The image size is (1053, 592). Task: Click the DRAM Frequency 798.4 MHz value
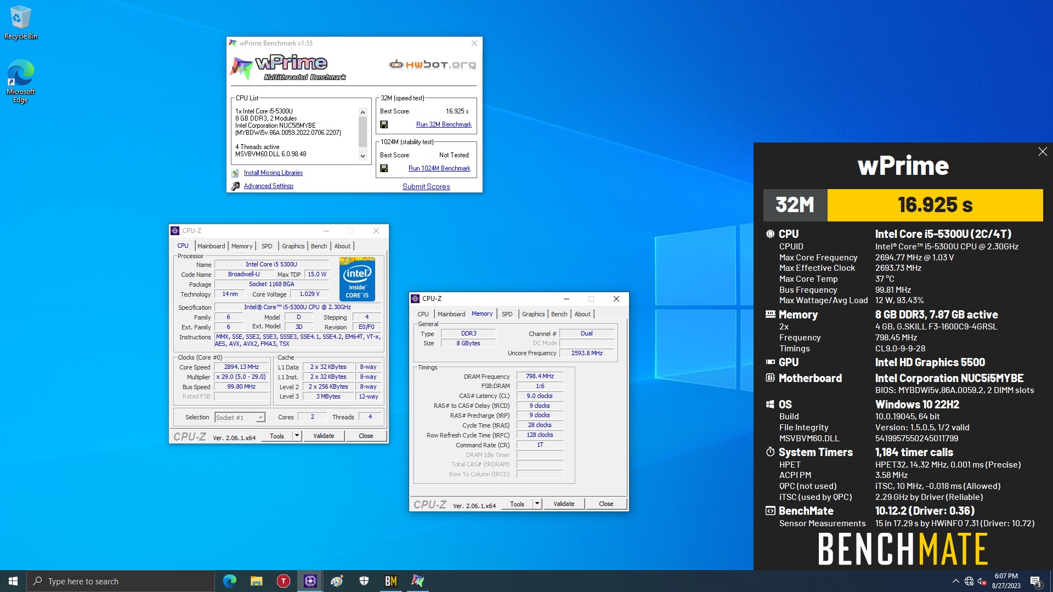tap(540, 376)
